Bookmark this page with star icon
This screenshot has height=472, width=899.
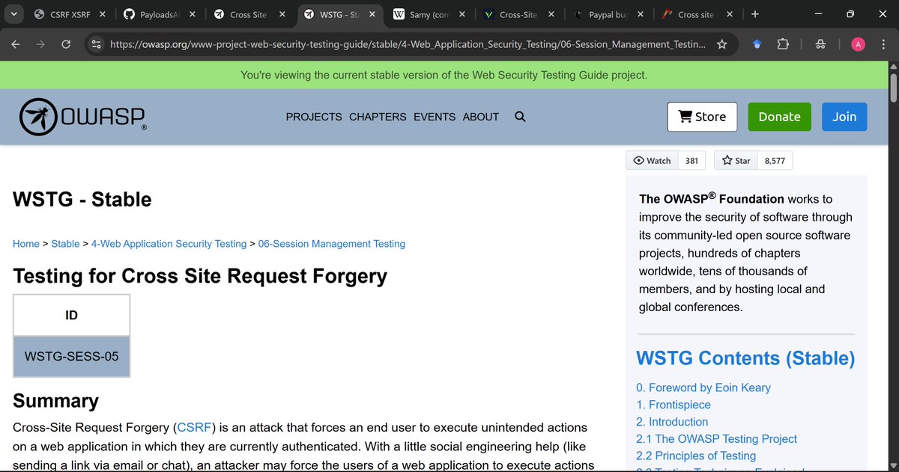pyautogui.click(x=721, y=44)
